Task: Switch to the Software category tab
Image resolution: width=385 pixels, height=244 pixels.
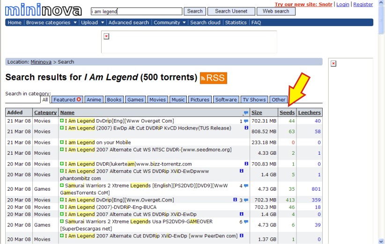Action: point(226,100)
